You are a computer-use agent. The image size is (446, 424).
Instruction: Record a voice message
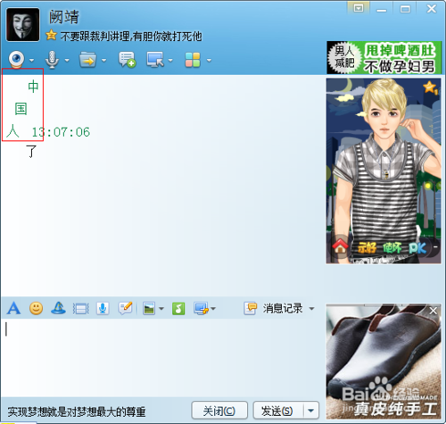tap(103, 309)
